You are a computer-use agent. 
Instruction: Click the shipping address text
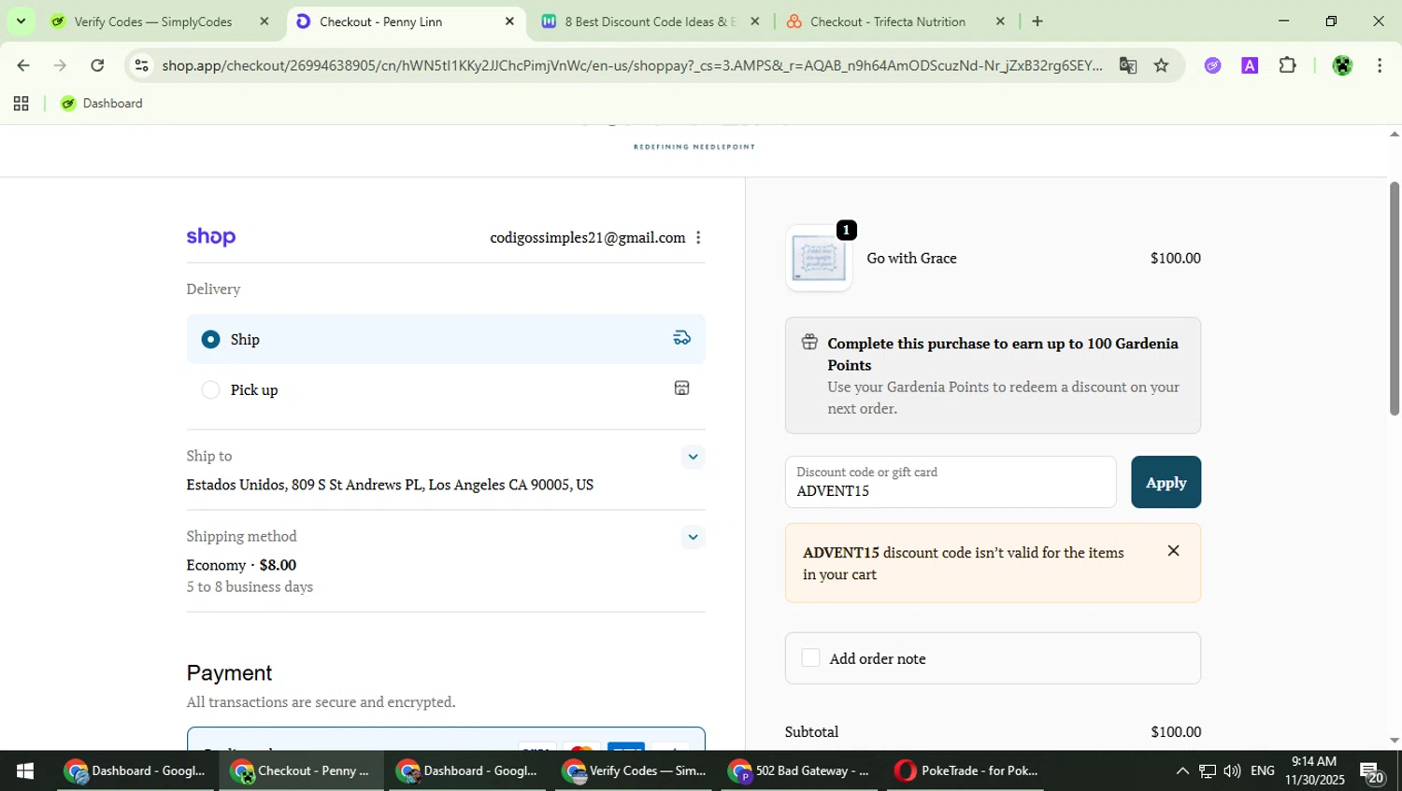coord(390,485)
